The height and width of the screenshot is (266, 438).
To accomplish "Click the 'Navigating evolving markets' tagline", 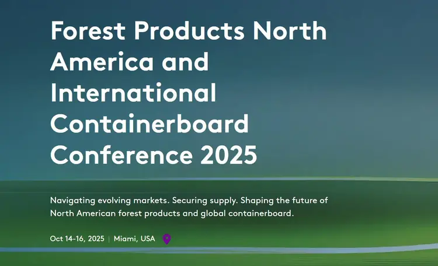I will (189, 207).
